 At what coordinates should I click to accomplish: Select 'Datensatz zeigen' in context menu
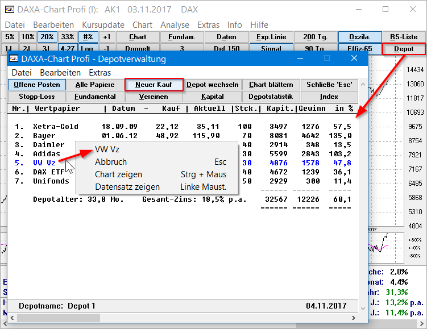point(127,187)
